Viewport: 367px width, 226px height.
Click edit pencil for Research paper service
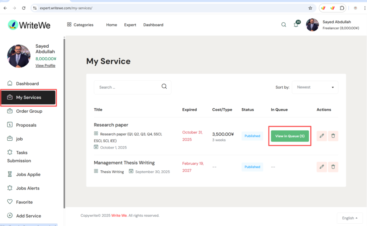click(322, 136)
